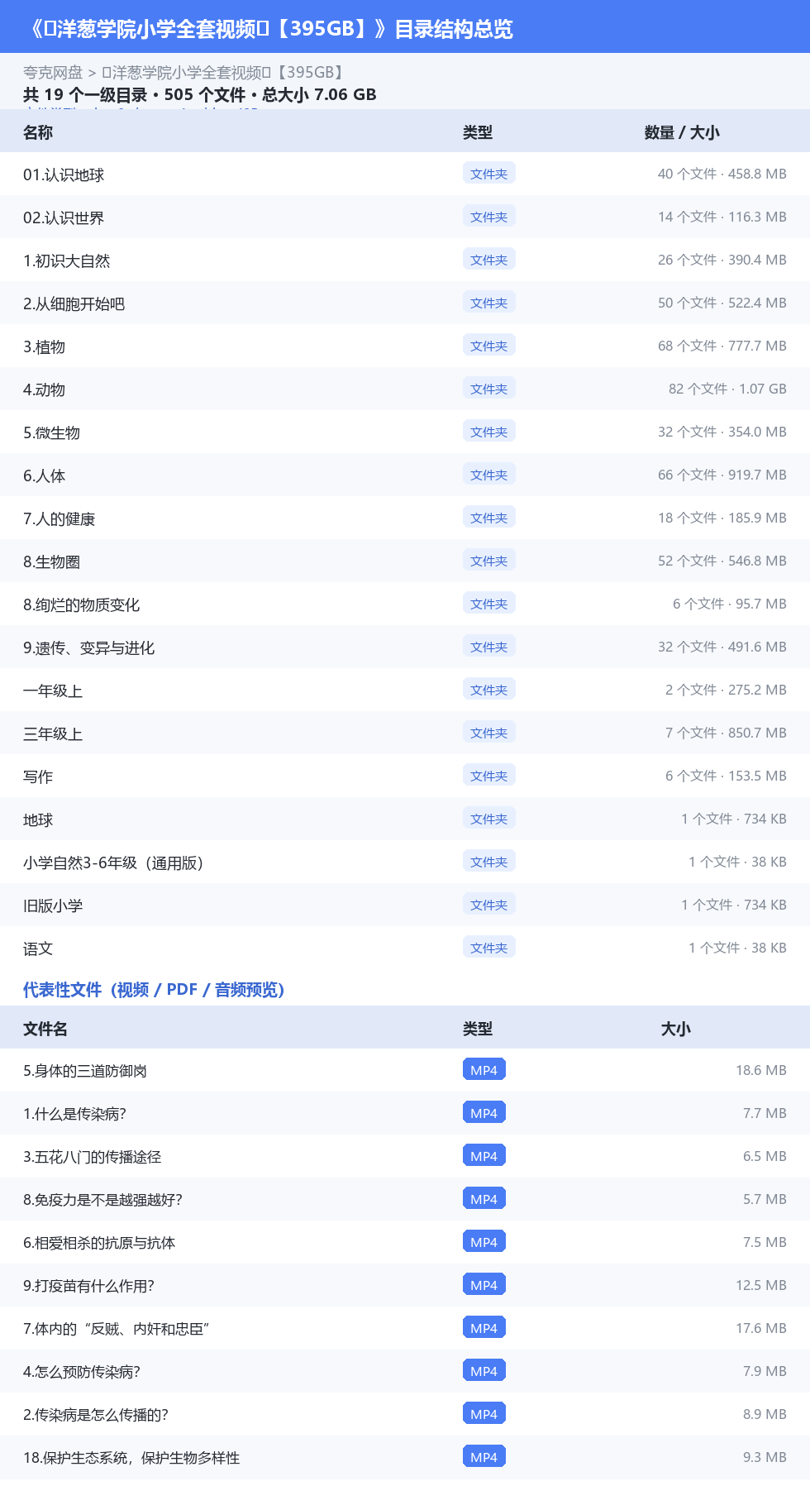Open the 01.认识地球 folder
The width and height of the screenshot is (810, 1505).
[64, 174]
